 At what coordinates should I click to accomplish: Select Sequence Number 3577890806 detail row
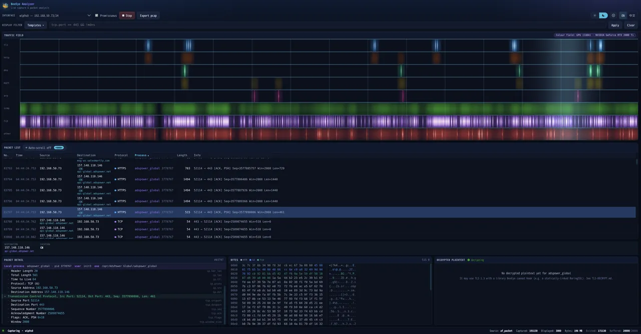tap(113, 309)
